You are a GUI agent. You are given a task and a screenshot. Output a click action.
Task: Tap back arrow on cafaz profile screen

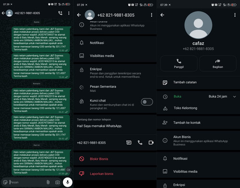[162, 15]
